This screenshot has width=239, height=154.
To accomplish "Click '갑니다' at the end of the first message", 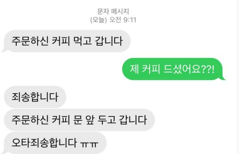I will tap(109, 41).
